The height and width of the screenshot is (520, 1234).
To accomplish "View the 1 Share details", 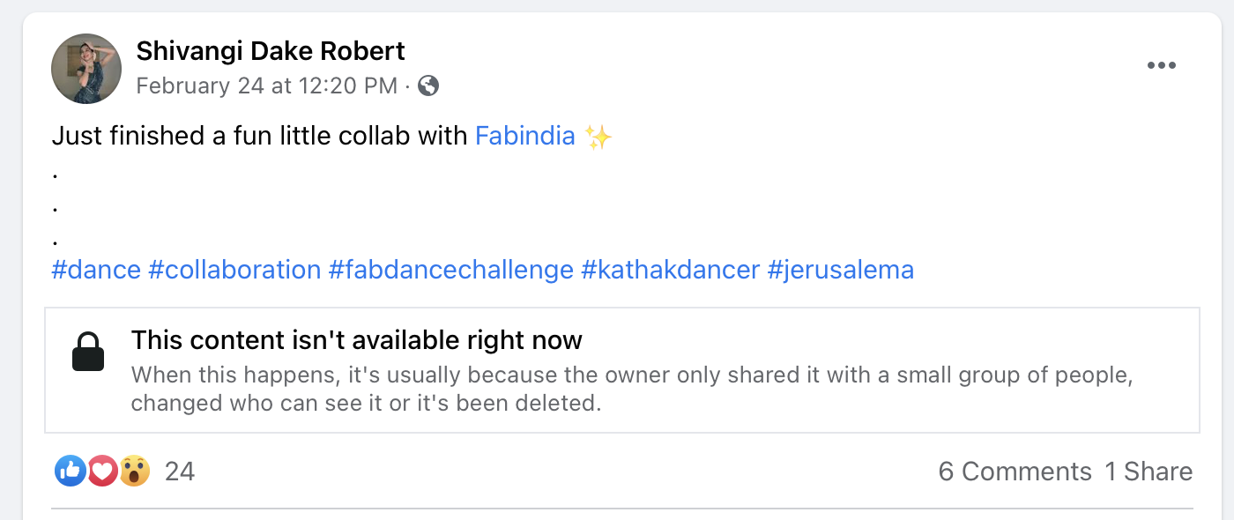I will (1149, 472).
